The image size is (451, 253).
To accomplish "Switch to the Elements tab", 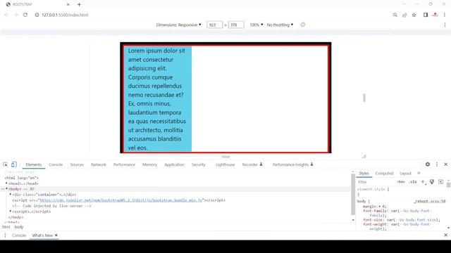I will tap(34, 164).
